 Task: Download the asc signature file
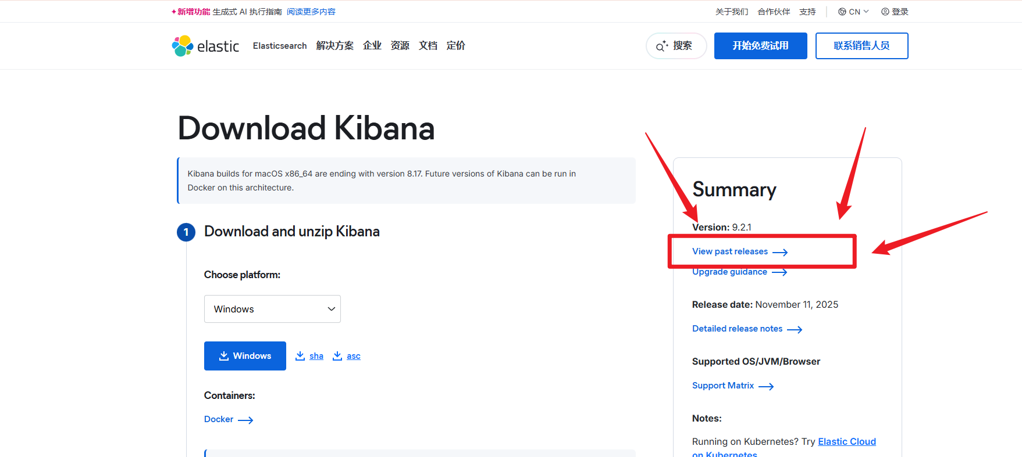354,356
